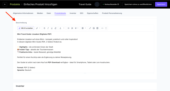Viewport: 170px width, 91px height.
Task: Click the Inventar section heading
Action: (20, 86)
